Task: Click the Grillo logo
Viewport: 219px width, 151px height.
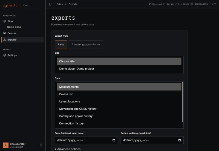Action: (x=10, y=5)
